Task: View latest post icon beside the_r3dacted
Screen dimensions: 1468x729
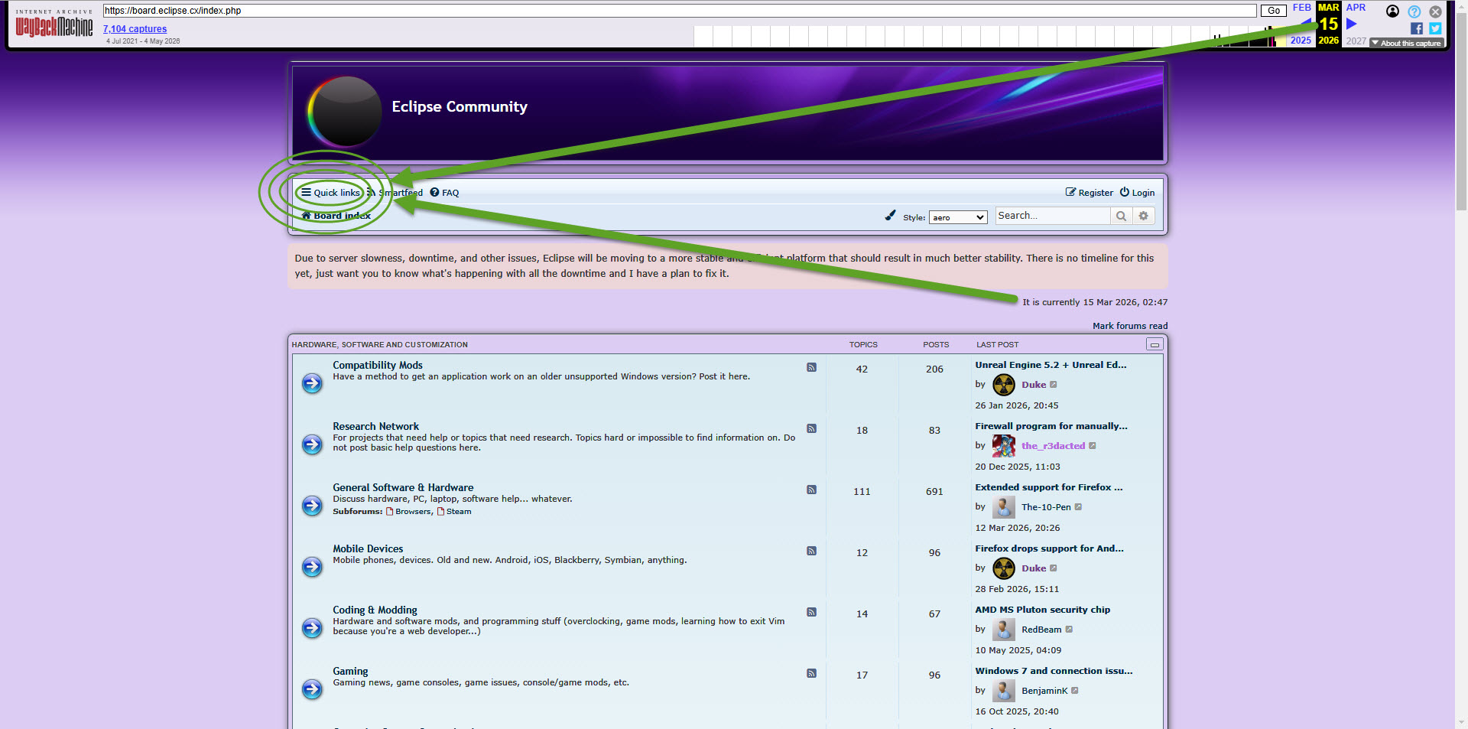Action: coord(1093,446)
